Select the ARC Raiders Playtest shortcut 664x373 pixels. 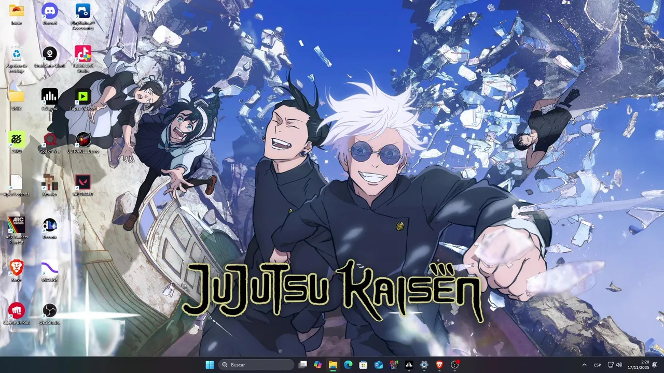tap(17, 231)
